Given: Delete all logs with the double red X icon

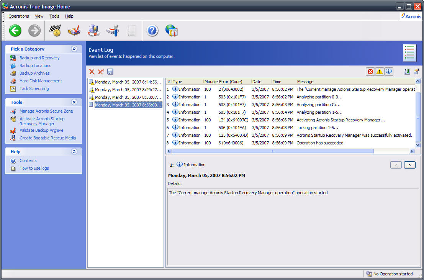Looking at the screenshot, I should [x=101, y=72].
